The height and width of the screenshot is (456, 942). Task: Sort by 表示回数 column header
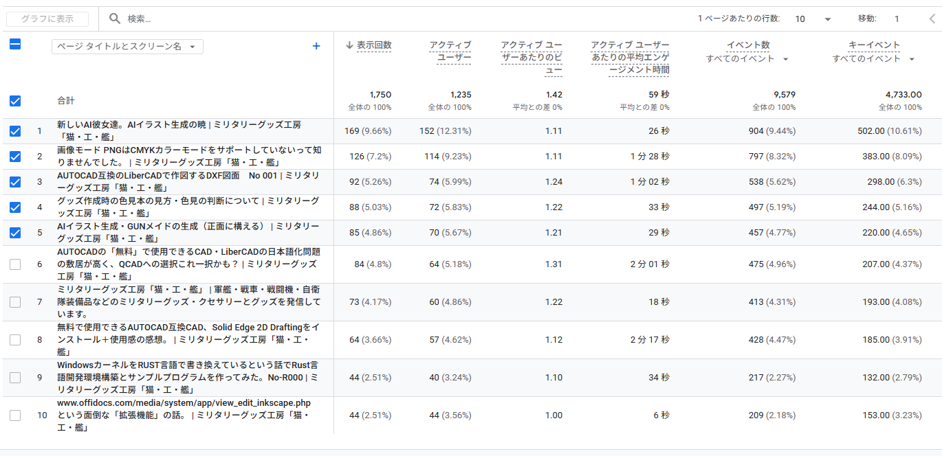coord(373,45)
